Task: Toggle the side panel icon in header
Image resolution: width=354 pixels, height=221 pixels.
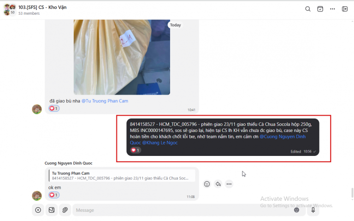Action: 345,9
